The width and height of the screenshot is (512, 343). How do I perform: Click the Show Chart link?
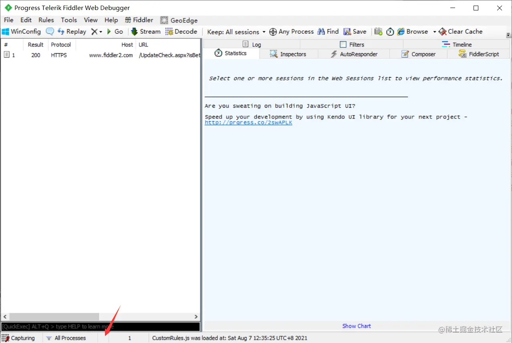pos(357,326)
